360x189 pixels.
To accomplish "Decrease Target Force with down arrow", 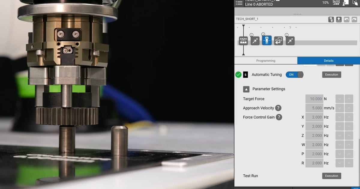I will [340, 99].
